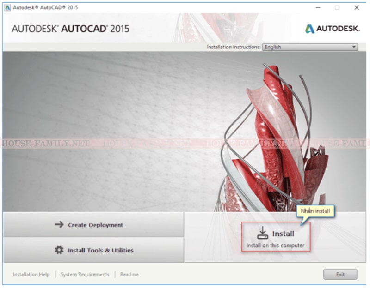
Task: Click the 'Install on this computer' caption text
Action: (x=275, y=246)
